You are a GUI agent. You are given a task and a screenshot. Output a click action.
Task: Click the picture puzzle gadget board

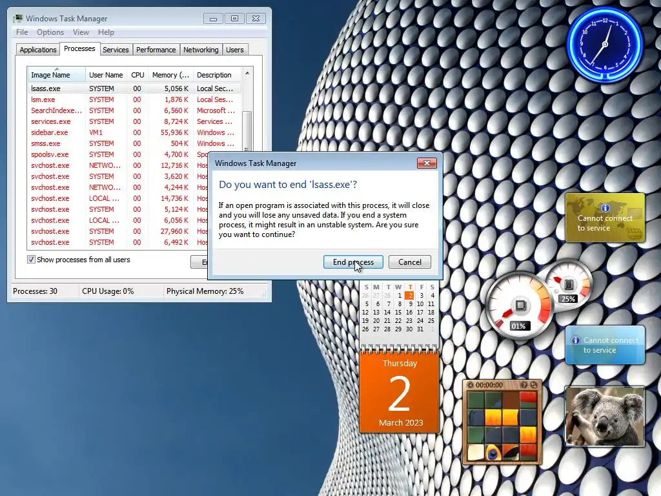point(502,427)
